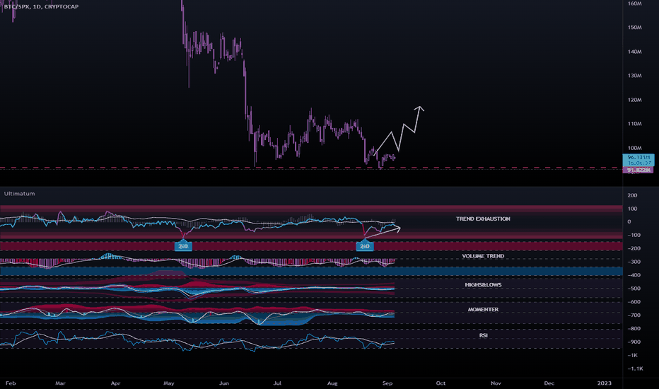Click Sep on the time axis
659x389 pixels.
[387, 383]
